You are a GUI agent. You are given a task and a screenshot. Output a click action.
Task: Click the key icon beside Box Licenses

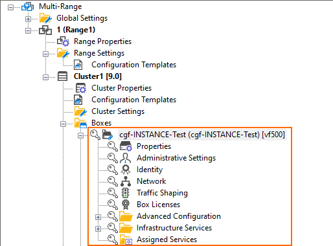[x=113, y=205]
